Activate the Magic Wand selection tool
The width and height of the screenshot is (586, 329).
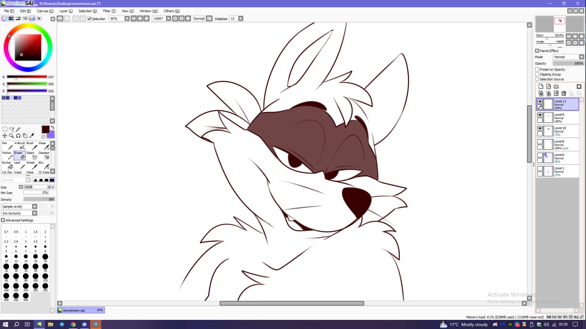[18, 129]
